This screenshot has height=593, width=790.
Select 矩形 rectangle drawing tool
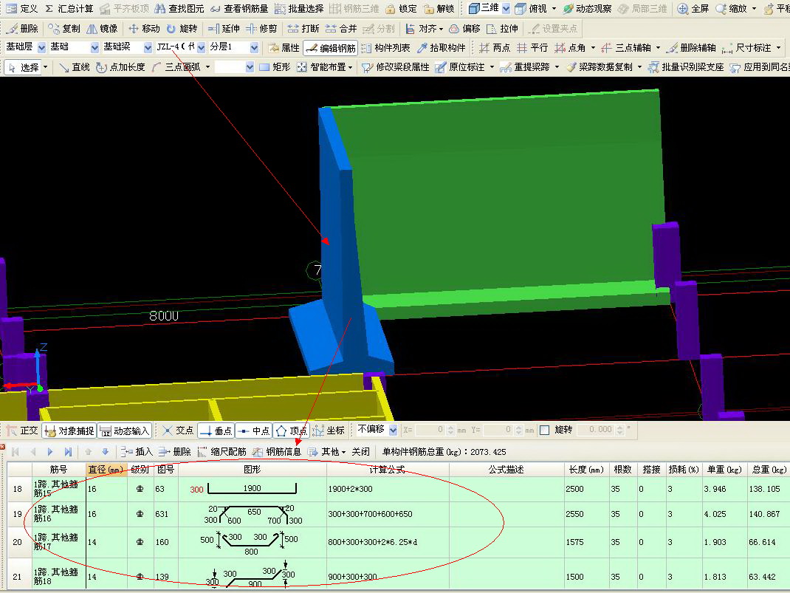click(275, 67)
